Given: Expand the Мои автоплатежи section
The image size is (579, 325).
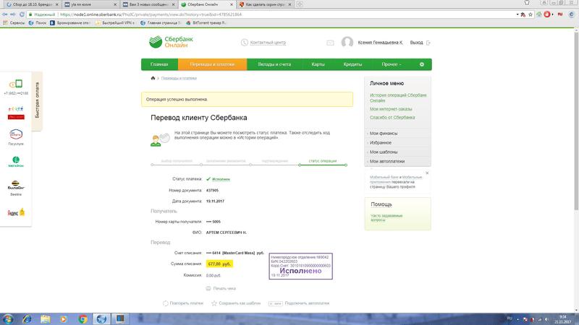Looking at the screenshot, I should tap(397, 161).
